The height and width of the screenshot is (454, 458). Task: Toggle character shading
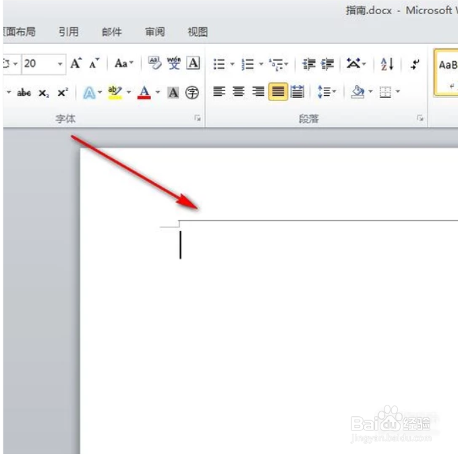[x=173, y=93]
